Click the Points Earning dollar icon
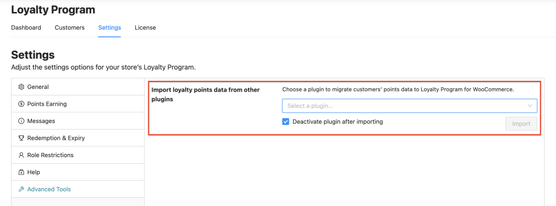556x206 pixels. tap(21, 104)
